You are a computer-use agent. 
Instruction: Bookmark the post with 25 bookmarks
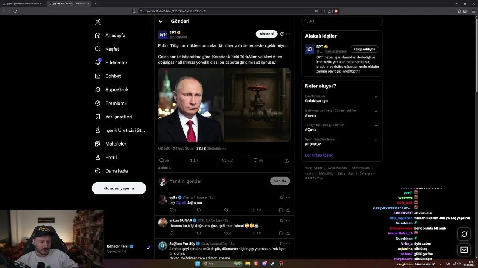click(x=255, y=160)
